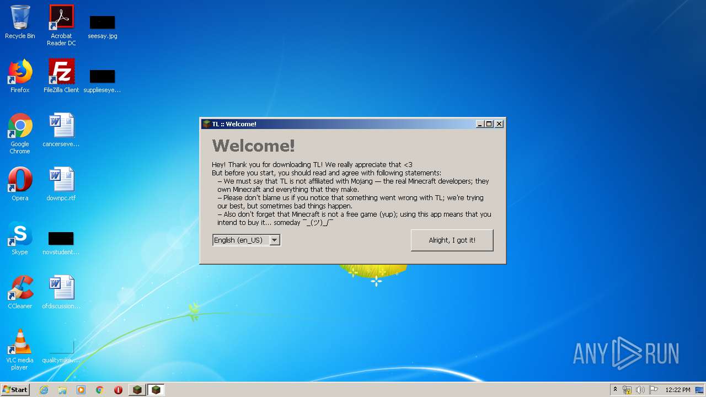Click the language dropdown arrow
Screen dimensions: 706x397
click(274, 240)
